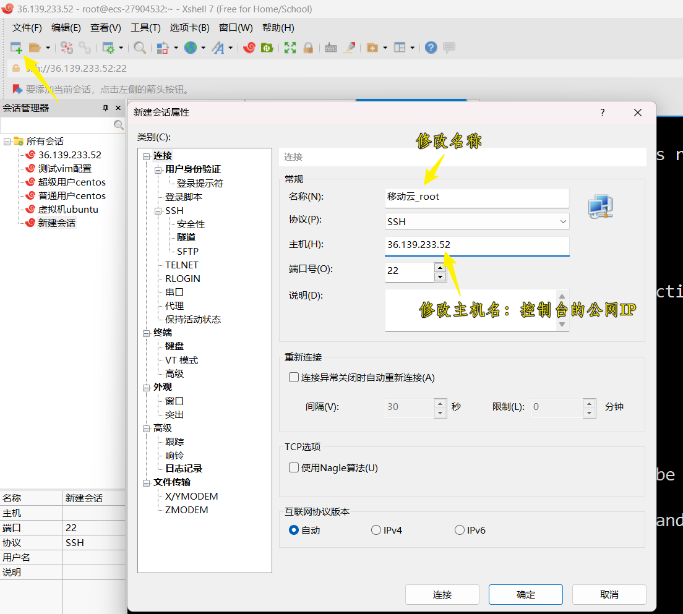Click the 取消 button
This screenshot has width=683, height=614.
(x=609, y=594)
